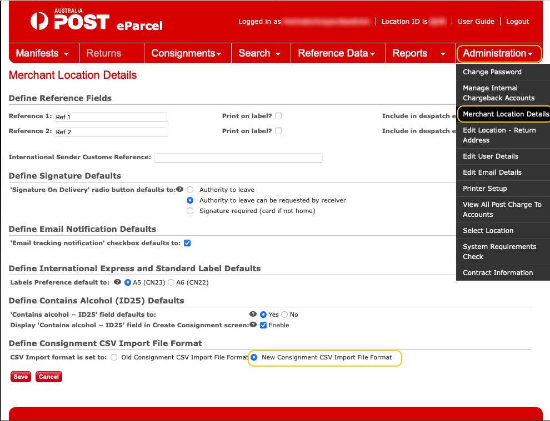Click the Logout link

[517, 22]
